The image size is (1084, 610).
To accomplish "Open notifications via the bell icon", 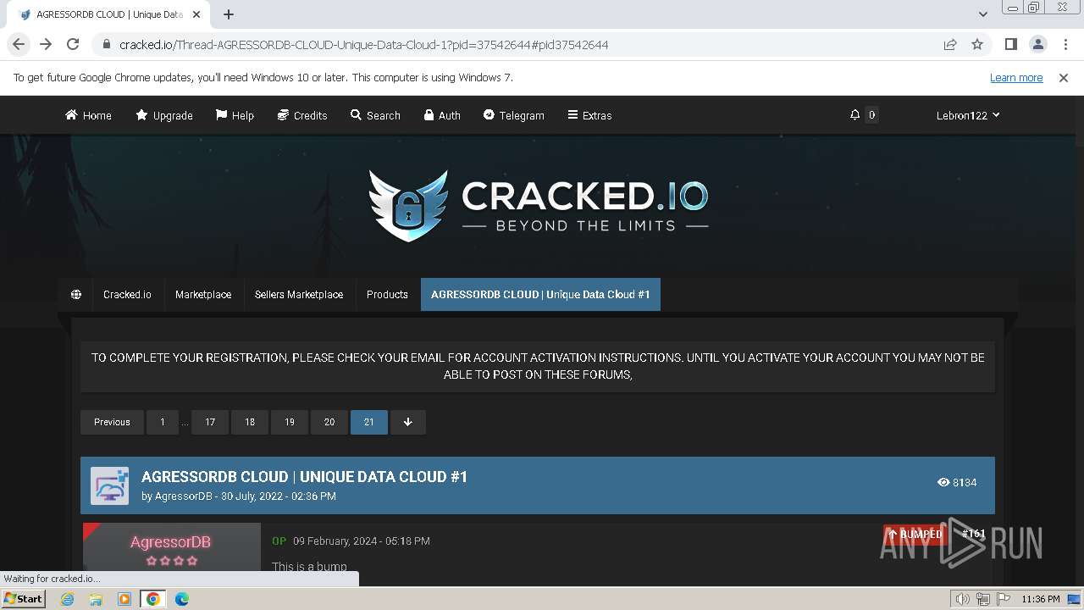I will pyautogui.click(x=854, y=115).
